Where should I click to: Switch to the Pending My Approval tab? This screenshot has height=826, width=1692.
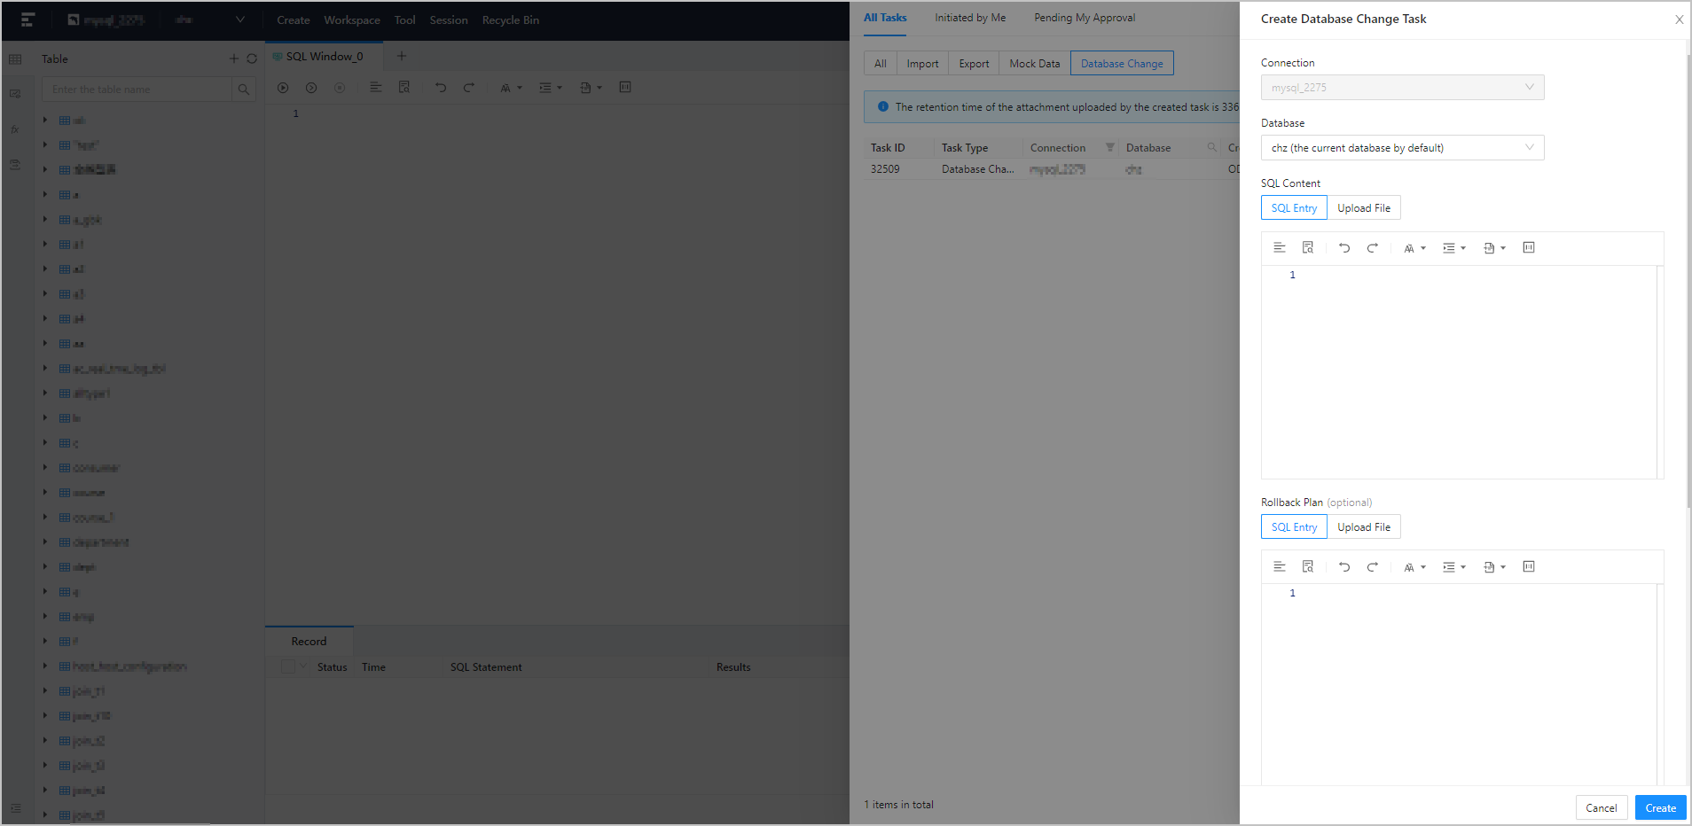(x=1085, y=18)
